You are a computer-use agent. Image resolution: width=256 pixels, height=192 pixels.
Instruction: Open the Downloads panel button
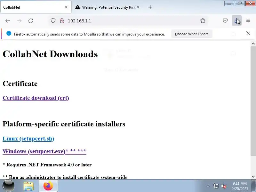(237, 20)
